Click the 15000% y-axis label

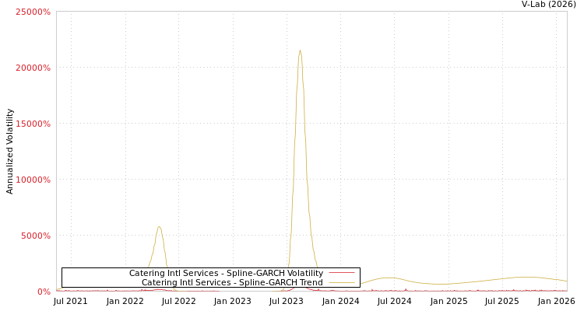coord(33,124)
